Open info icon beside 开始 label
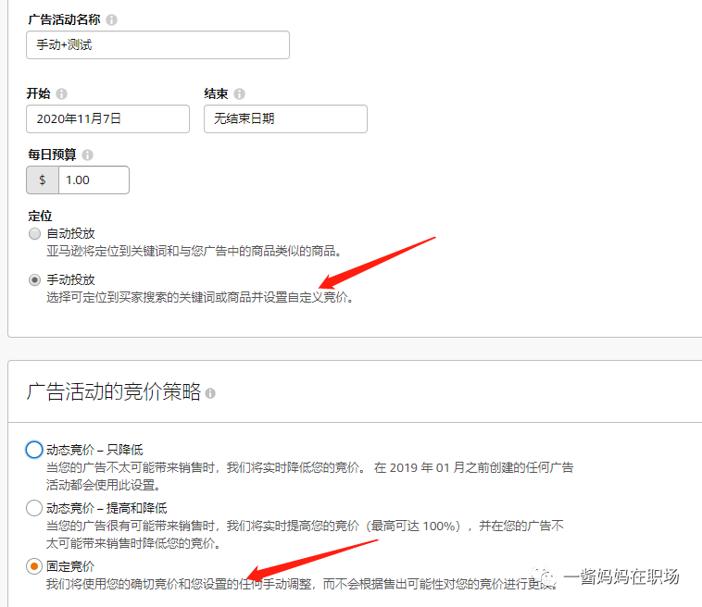 click(62, 94)
